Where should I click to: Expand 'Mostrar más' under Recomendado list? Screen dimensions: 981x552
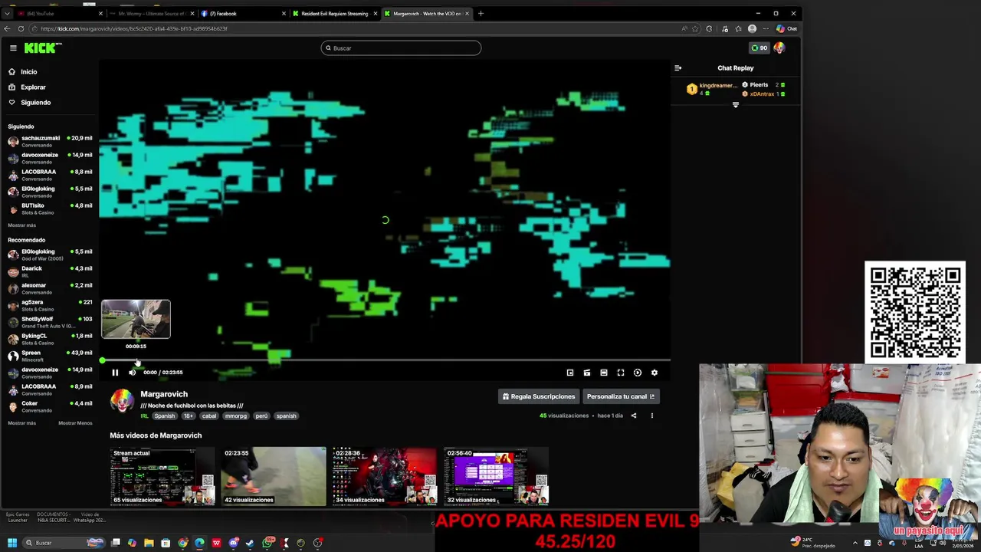(21, 423)
